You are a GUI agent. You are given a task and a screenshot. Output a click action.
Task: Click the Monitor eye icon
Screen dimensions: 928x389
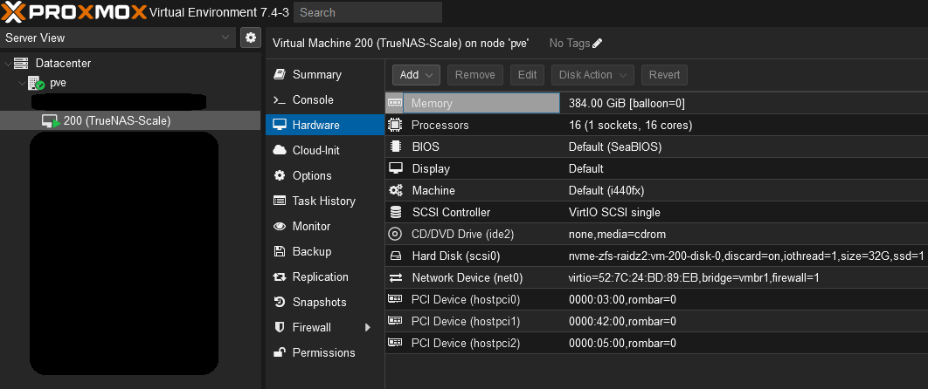click(280, 227)
